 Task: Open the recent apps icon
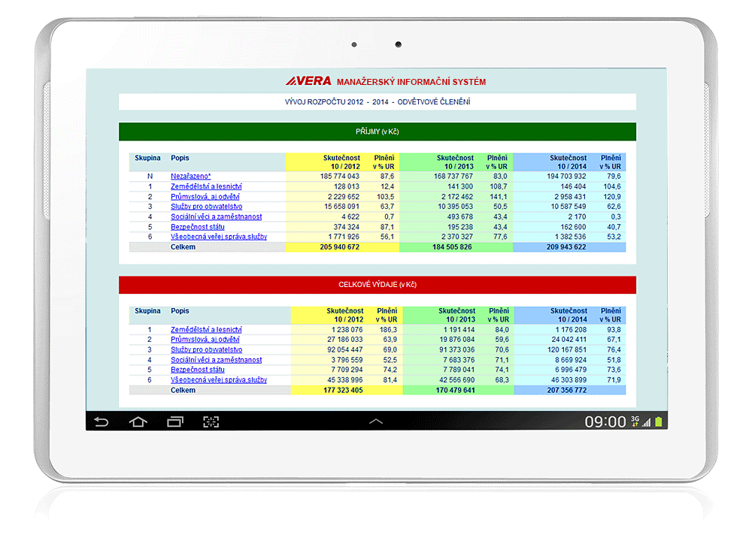click(x=174, y=422)
